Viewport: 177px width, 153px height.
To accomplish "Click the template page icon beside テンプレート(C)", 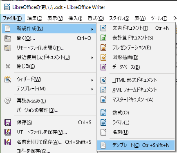I will (x=103, y=145).
